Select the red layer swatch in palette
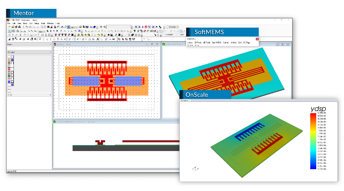 tap(9, 69)
